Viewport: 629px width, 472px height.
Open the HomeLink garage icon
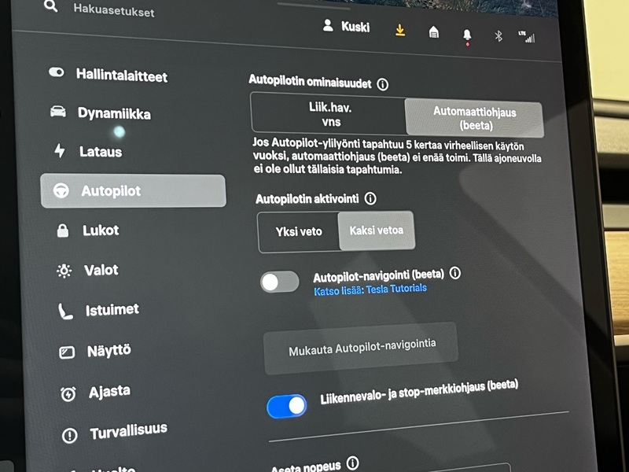click(x=433, y=32)
